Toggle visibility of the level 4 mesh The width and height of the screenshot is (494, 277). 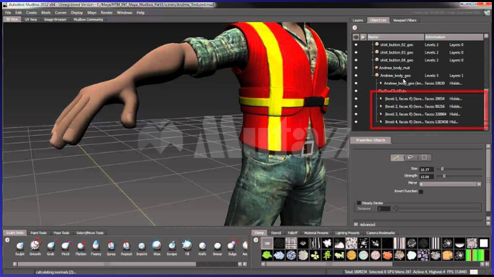pos(356,122)
